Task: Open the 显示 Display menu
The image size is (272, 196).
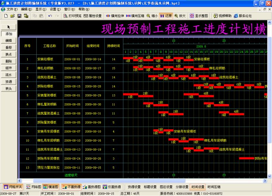Action: pos(41,9)
